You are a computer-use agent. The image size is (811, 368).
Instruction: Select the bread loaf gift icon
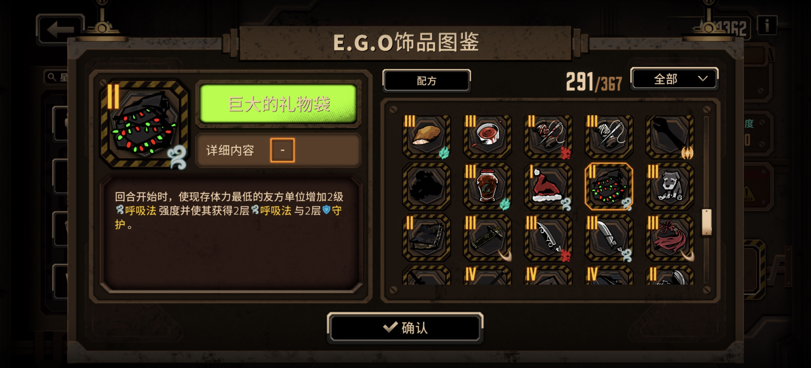427,136
